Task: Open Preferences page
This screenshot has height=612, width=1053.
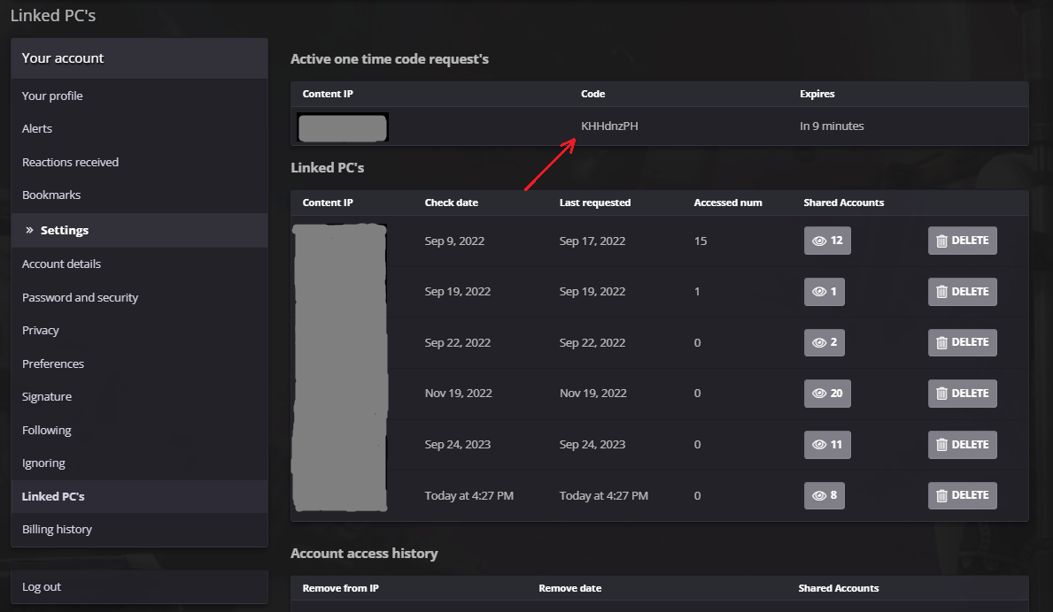Action: pyautogui.click(x=139, y=364)
